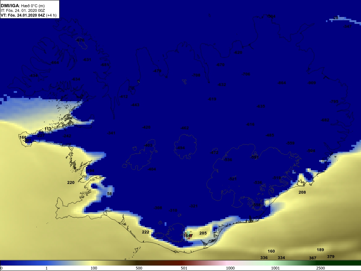This screenshot has width=361, height=271.
Task: Click the 220 value west of Reykjanes
Action: (71, 182)
